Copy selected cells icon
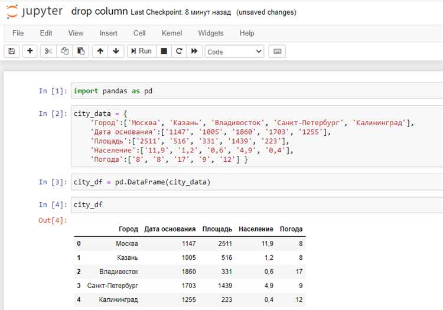 pos(65,51)
